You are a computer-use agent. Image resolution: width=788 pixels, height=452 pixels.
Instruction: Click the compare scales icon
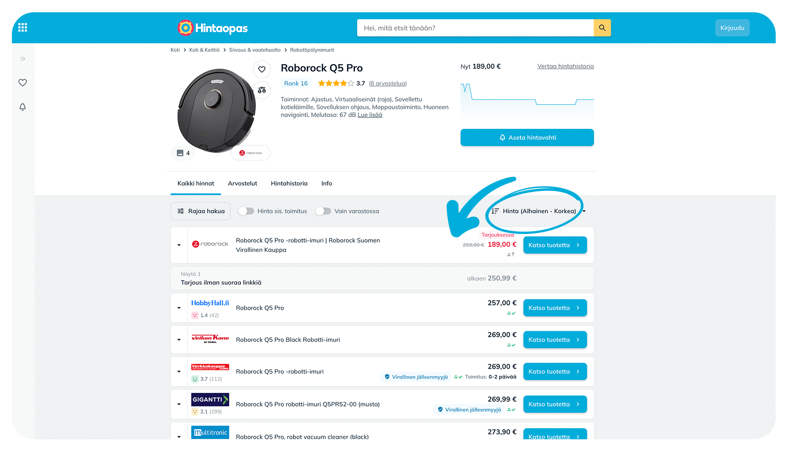pyautogui.click(x=262, y=90)
